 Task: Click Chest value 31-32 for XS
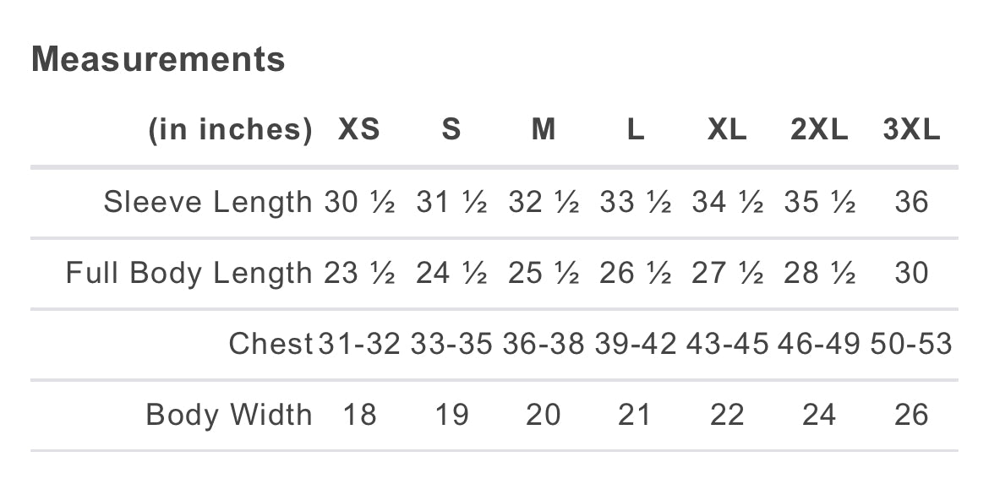359,345
